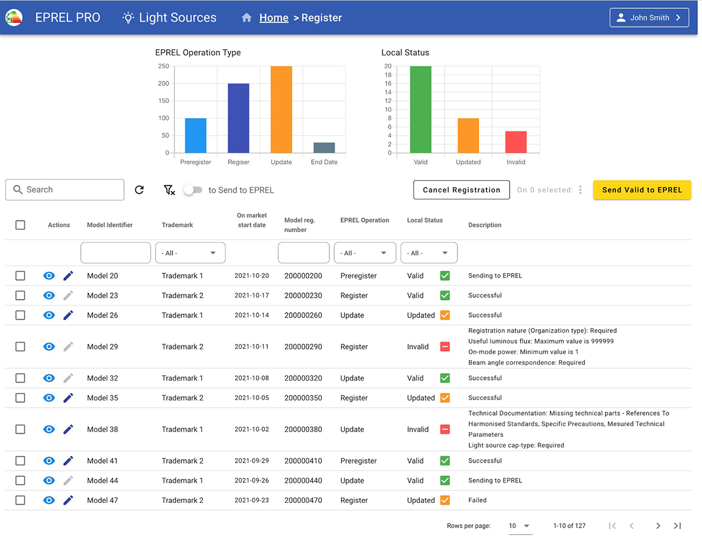Image resolution: width=702 pixels, height=538 pixels.
Task: Edit the Model 26 entry
Action: 68,315
